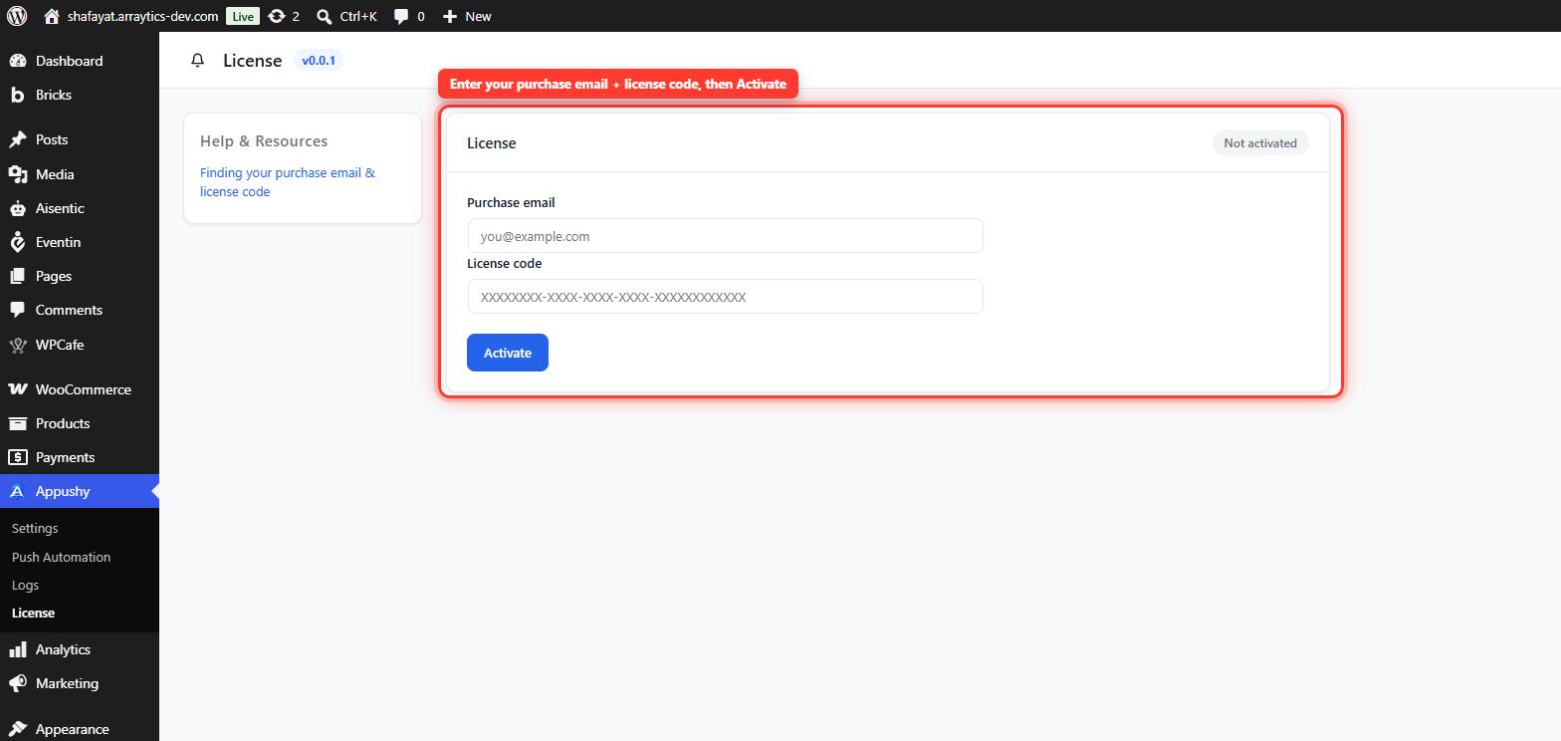Click the v0.0.1 version badge
Image resolution: width=1561 pixels, height=741 pixels.
tap(319, 61)
